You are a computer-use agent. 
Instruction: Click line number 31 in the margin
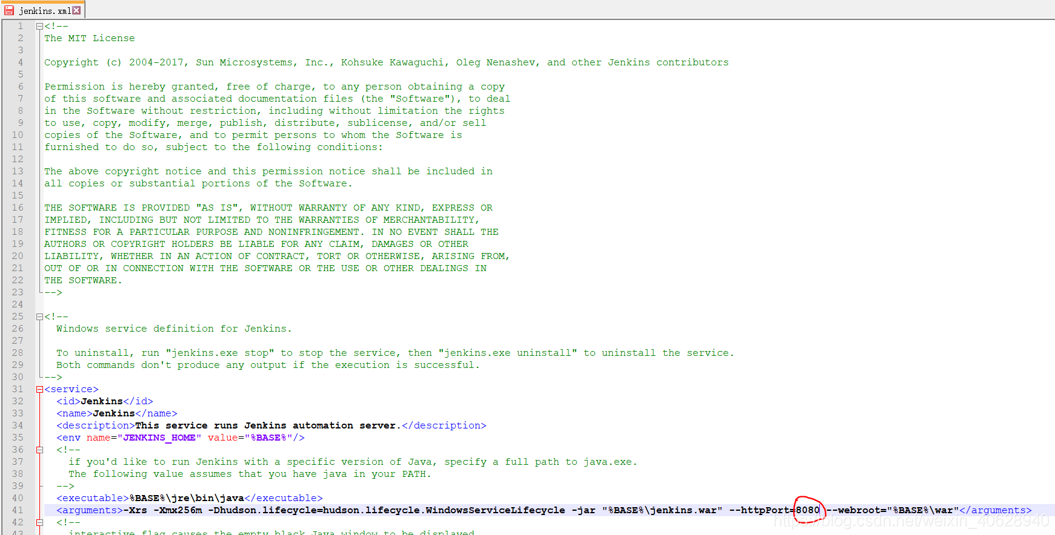click(x=18, y=389)
